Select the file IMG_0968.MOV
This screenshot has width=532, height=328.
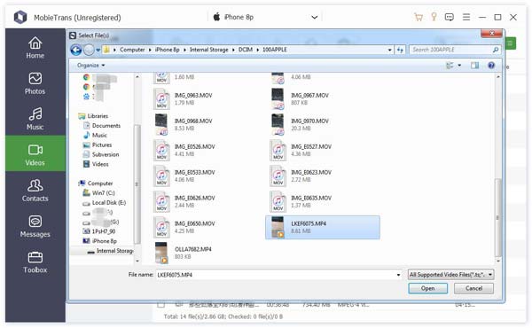point(184,124)
